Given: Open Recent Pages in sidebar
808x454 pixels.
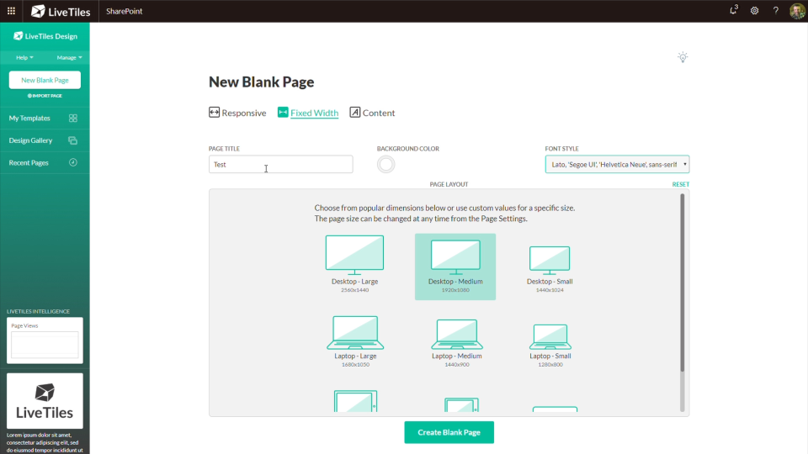Looking at the screenshot, I should tap(45, 162).
